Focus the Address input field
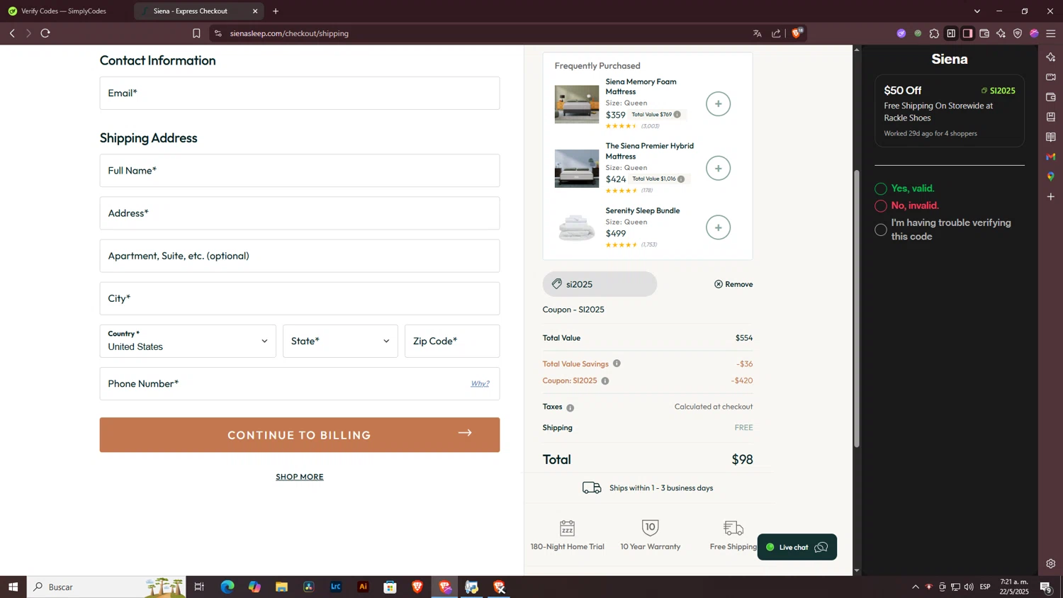 [x=300, y=213]
